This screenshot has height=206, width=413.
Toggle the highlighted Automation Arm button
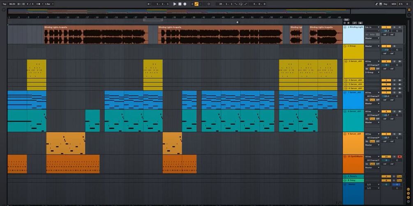tap(196, 4)
